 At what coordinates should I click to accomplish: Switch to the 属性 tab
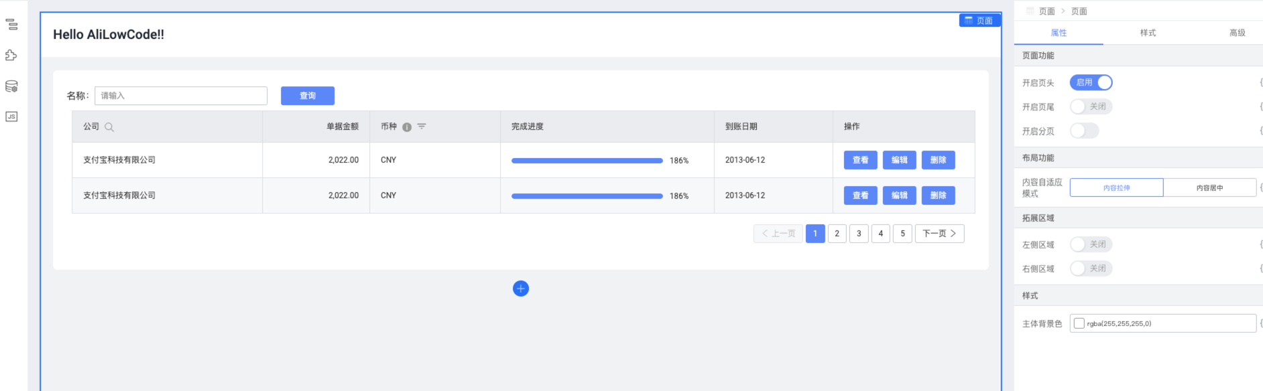[1059, 33]
